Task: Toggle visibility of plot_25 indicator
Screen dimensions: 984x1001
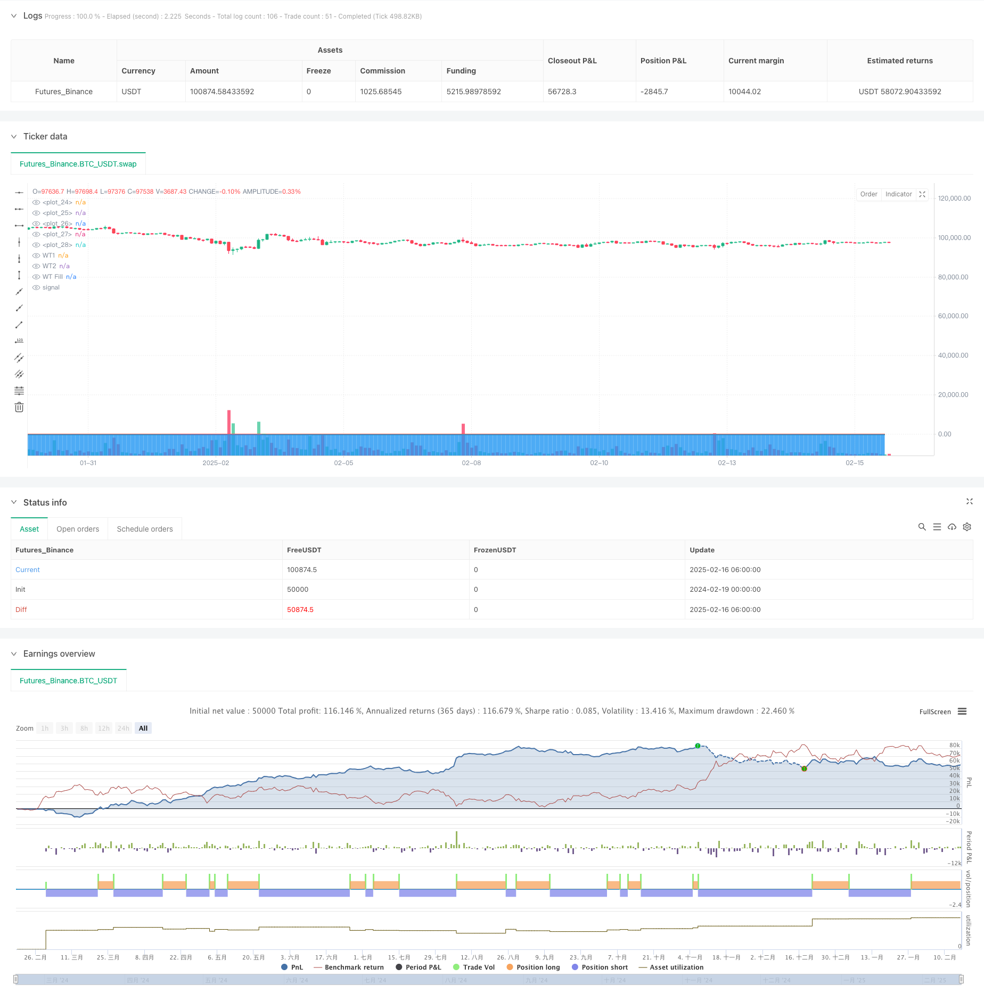Action: click(x=36, y=213)
